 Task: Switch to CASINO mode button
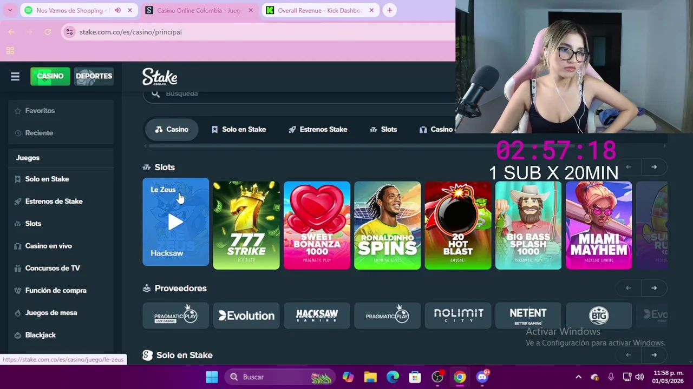tap(50, 76)
